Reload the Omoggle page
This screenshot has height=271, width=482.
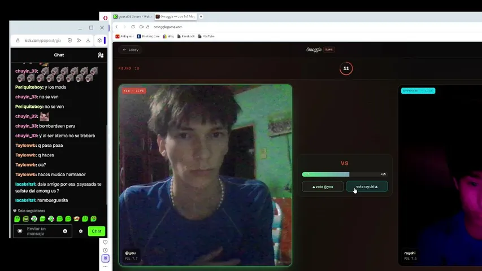coord(133,27)
